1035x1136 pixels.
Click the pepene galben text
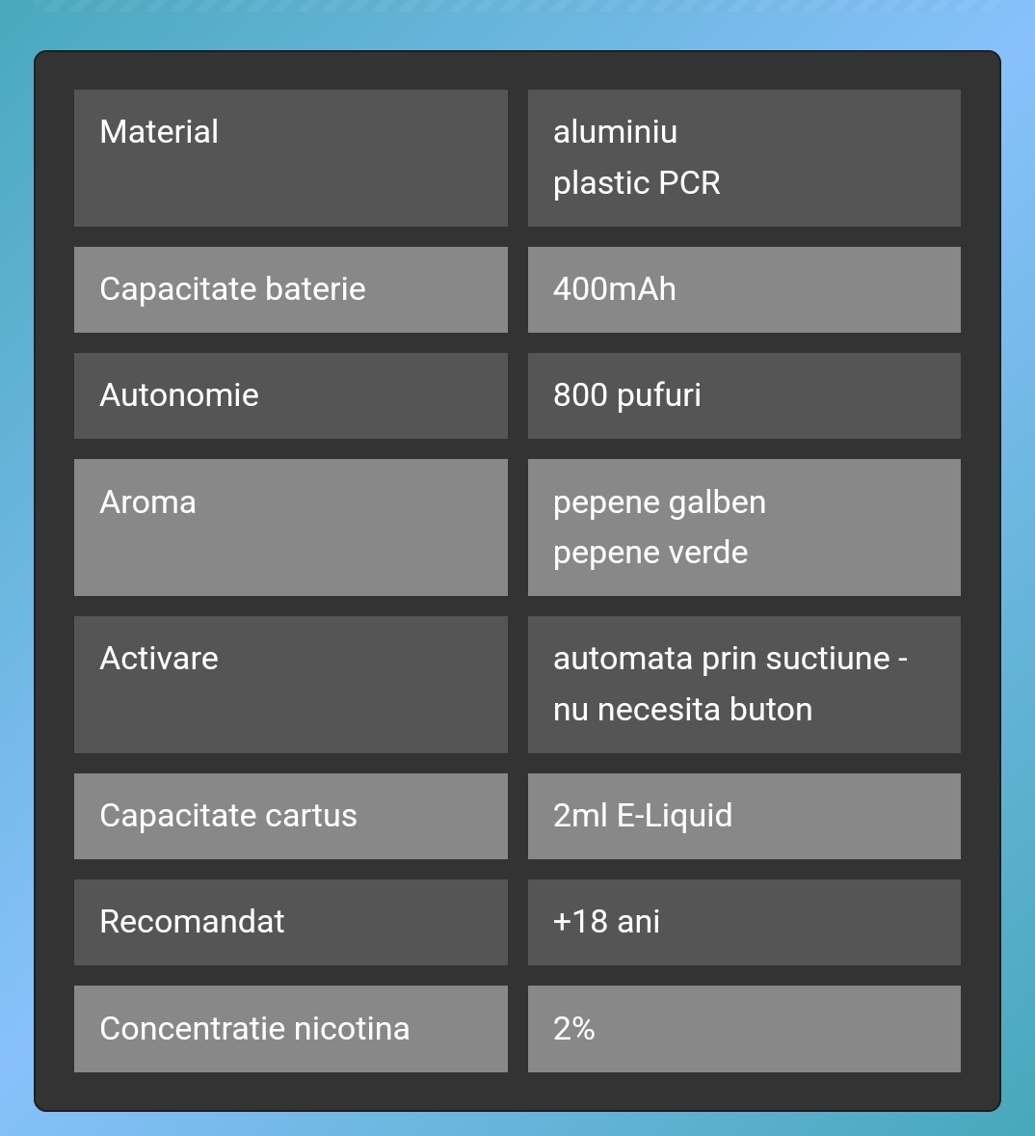(x=659, y=502)
